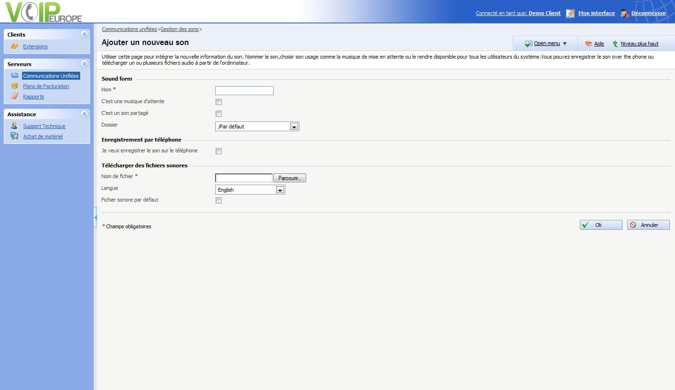Click the Plans de Facturation coins icon
Viewport: 675px width, 390px height.
(x=15, y=86)
